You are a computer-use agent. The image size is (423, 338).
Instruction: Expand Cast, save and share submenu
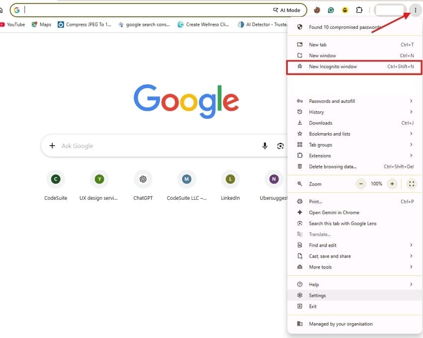point(354,256)
